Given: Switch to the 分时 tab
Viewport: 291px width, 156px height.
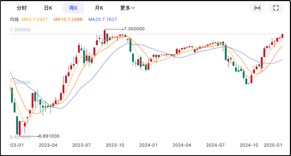Looking at the screenshot, I should click(x=22, y=8).
